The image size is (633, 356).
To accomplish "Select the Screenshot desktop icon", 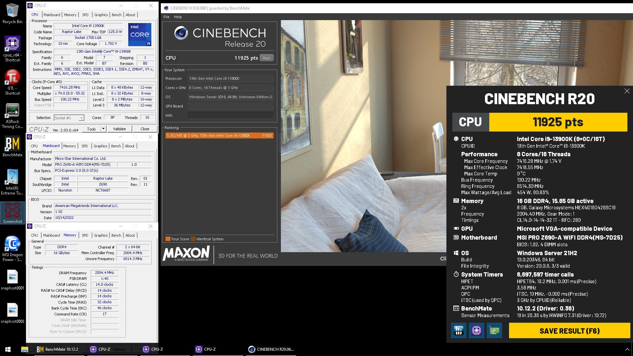I will coord(13,213).
